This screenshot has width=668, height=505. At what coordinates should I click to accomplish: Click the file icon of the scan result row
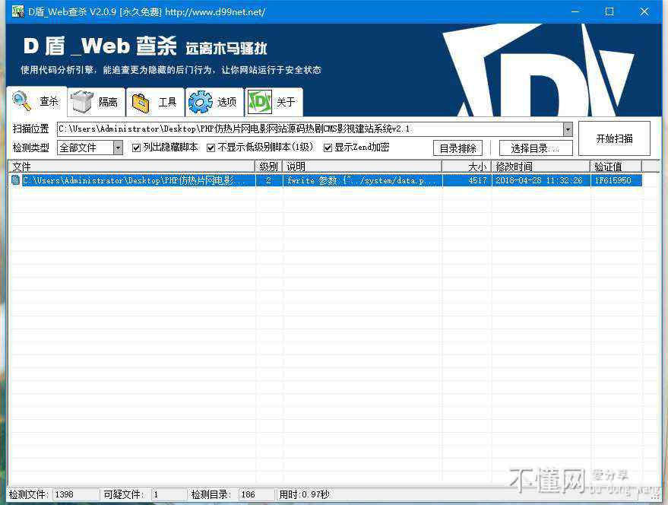coord(16,180)
